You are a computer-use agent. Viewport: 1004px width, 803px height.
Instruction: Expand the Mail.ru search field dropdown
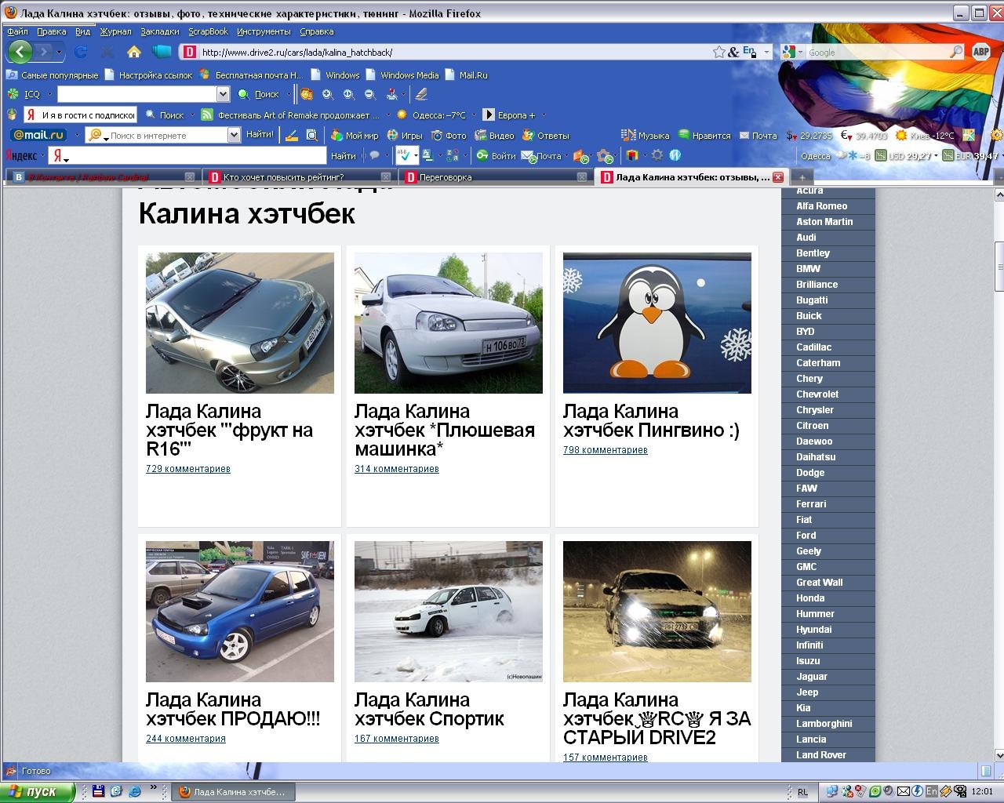[234, 135]
